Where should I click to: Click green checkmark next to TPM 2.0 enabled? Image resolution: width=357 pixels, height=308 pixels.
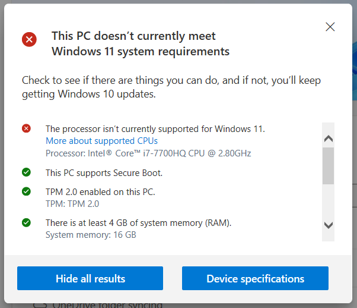click(x=26, y=191)
